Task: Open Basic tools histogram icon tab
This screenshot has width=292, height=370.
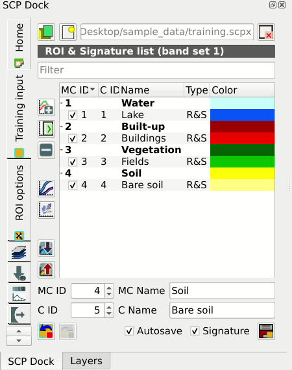Action: (x=19, y=293)
